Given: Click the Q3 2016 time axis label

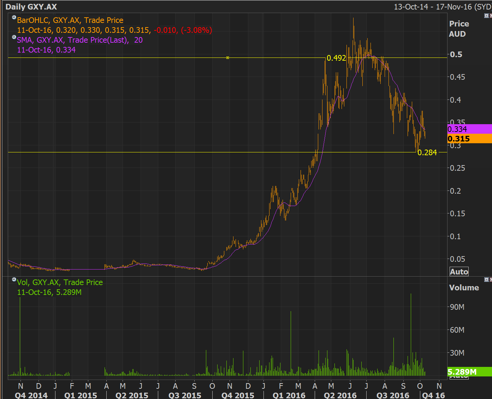Looking at the screenshot, I should (x=393, y=395).
